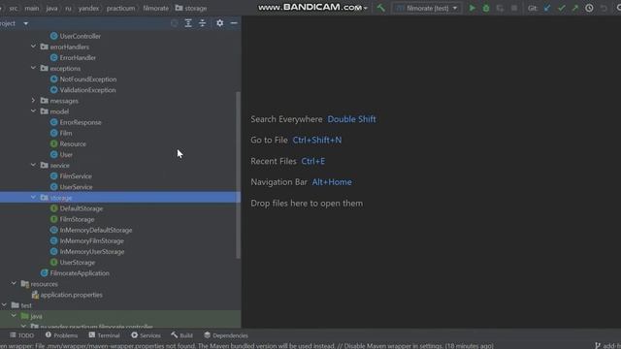Image resolution: width=621 pixels, height=349 pixels.
Task: Collapse the exceptions folder
Action: 33,68
